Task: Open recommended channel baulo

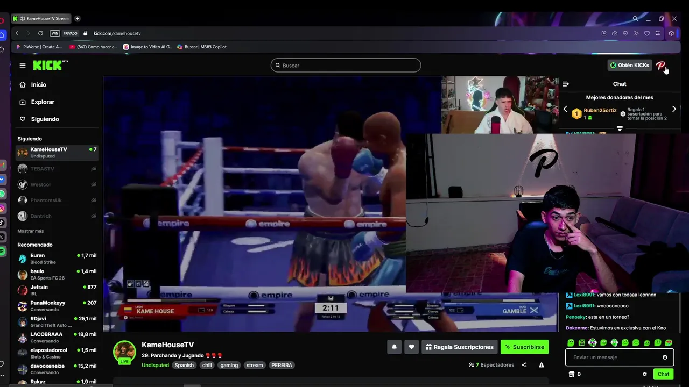Action: (57, 274)
